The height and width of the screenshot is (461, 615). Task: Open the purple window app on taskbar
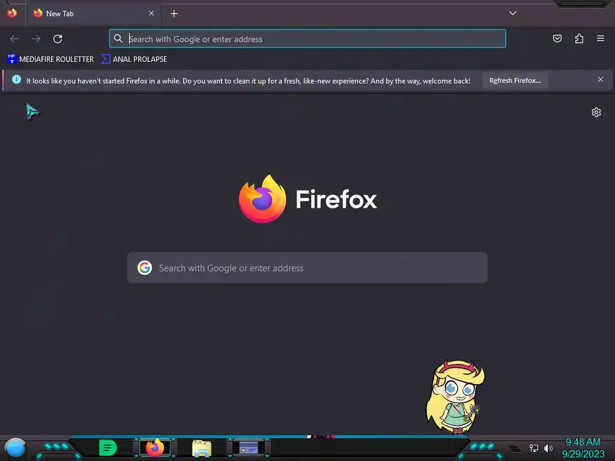point(248,448)
